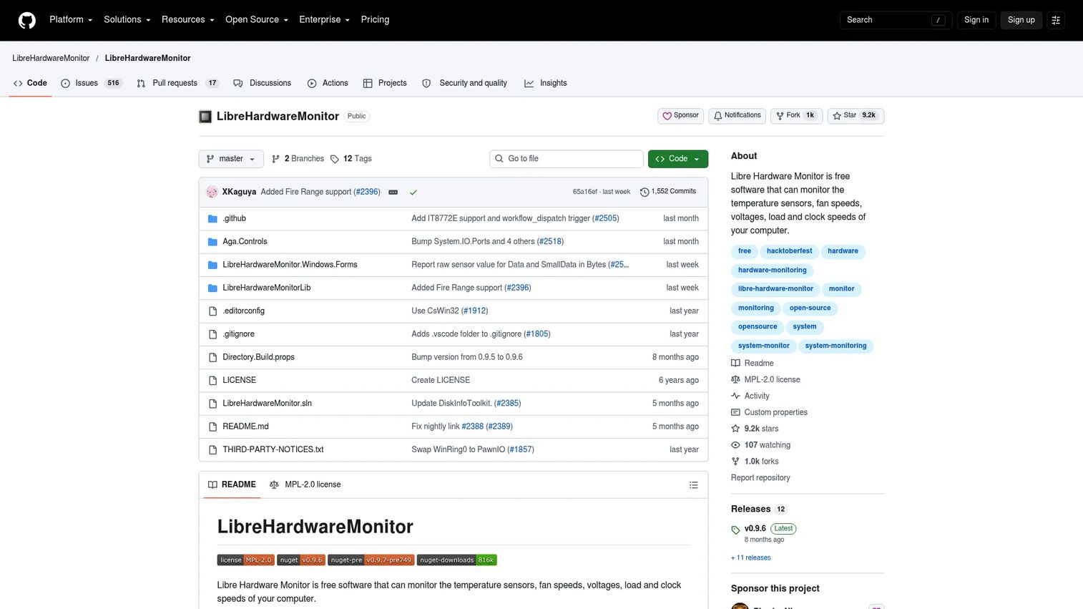Open README outline list icon
This screenshot has height=609, width=1083.
pyautogui.click(x=693, y=485)
